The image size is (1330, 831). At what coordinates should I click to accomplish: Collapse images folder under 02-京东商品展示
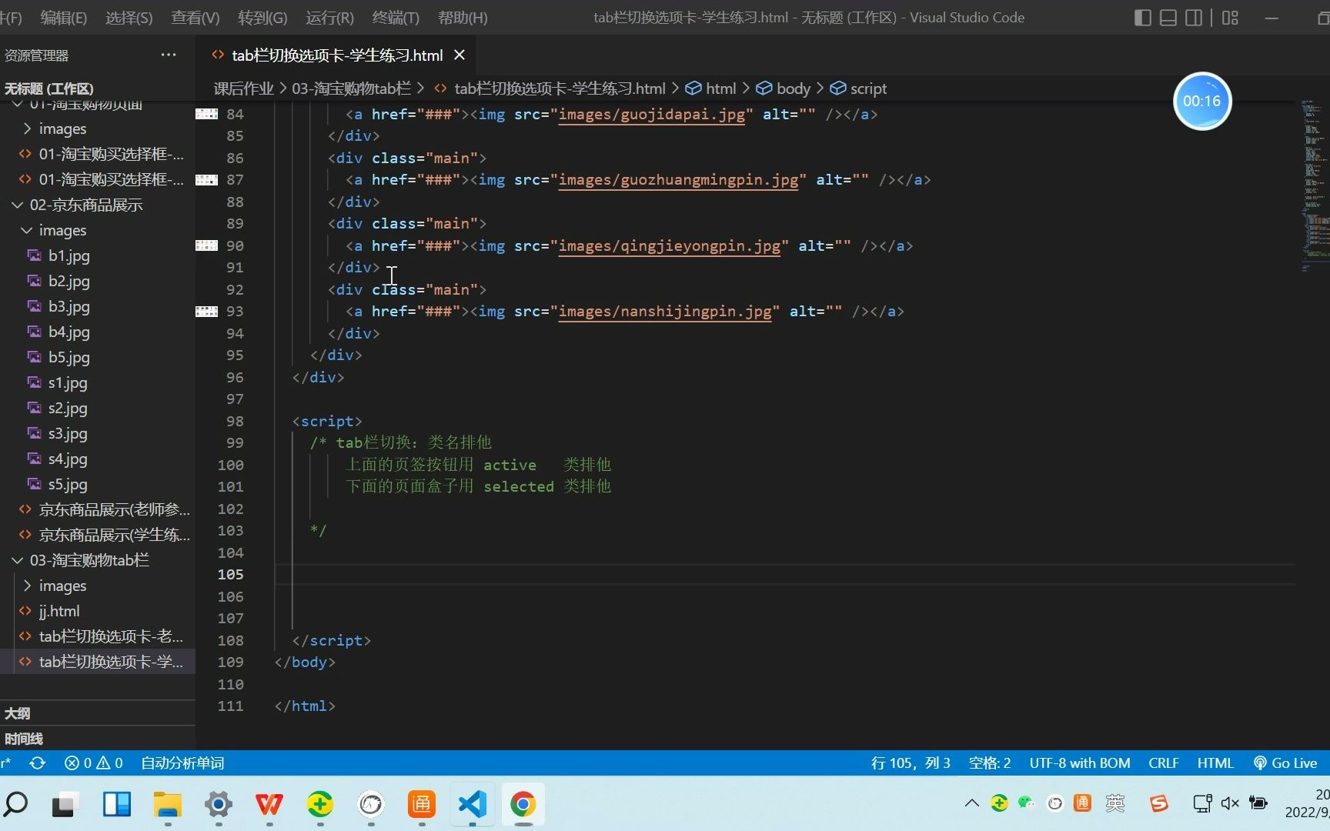(x=62, y=230)
